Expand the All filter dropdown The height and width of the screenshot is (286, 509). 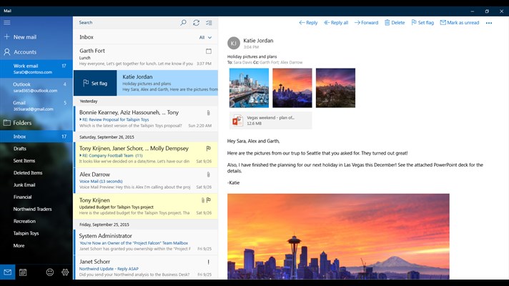[205, 37]
